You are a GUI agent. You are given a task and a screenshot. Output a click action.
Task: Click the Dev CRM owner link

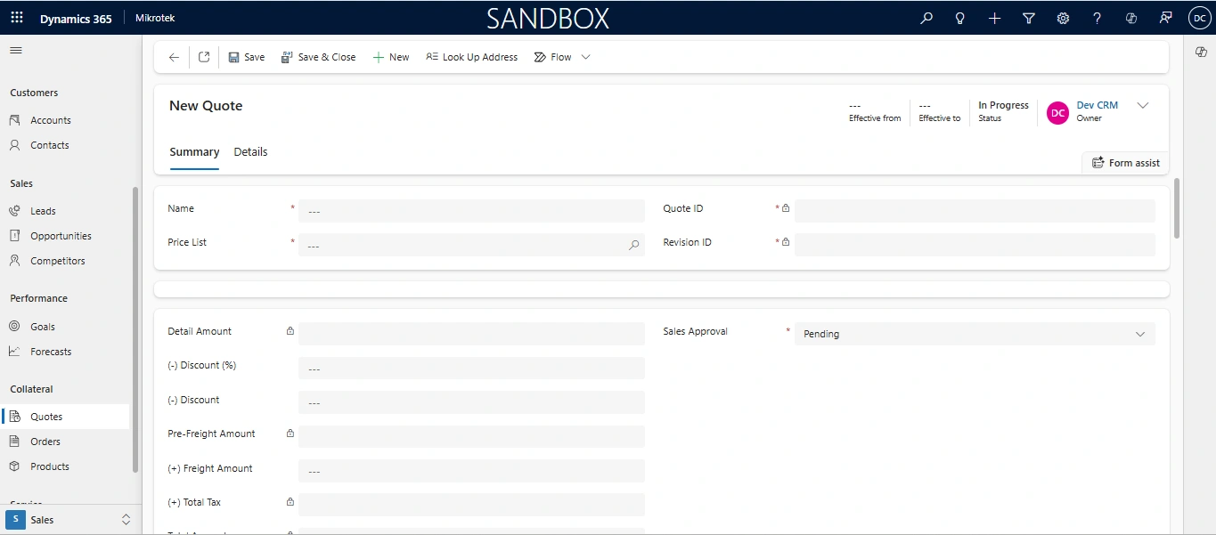point(1097,105)
